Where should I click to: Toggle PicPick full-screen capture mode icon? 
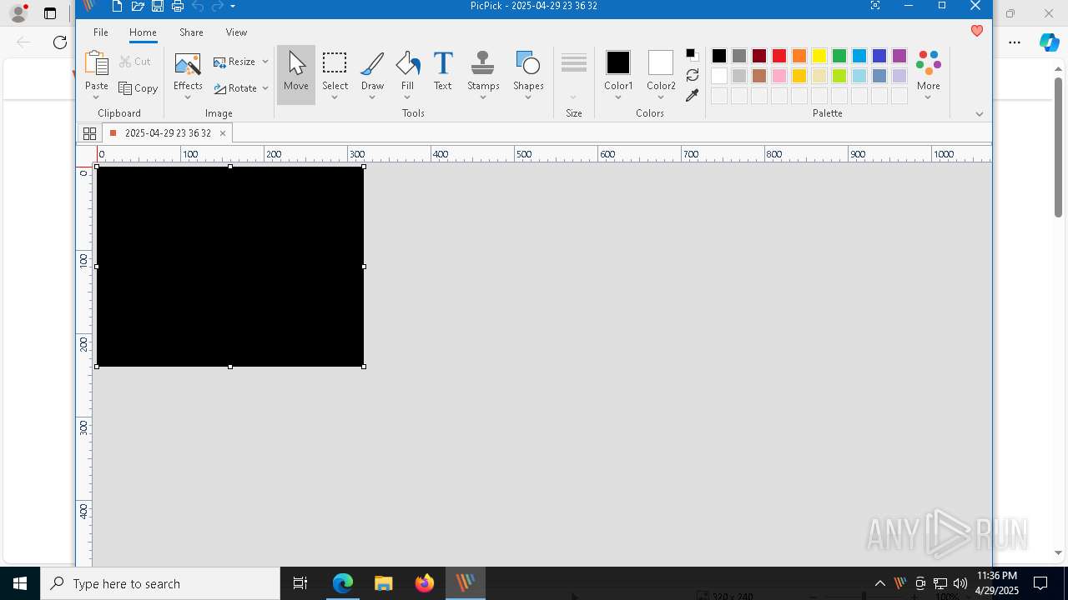[875, 6]
